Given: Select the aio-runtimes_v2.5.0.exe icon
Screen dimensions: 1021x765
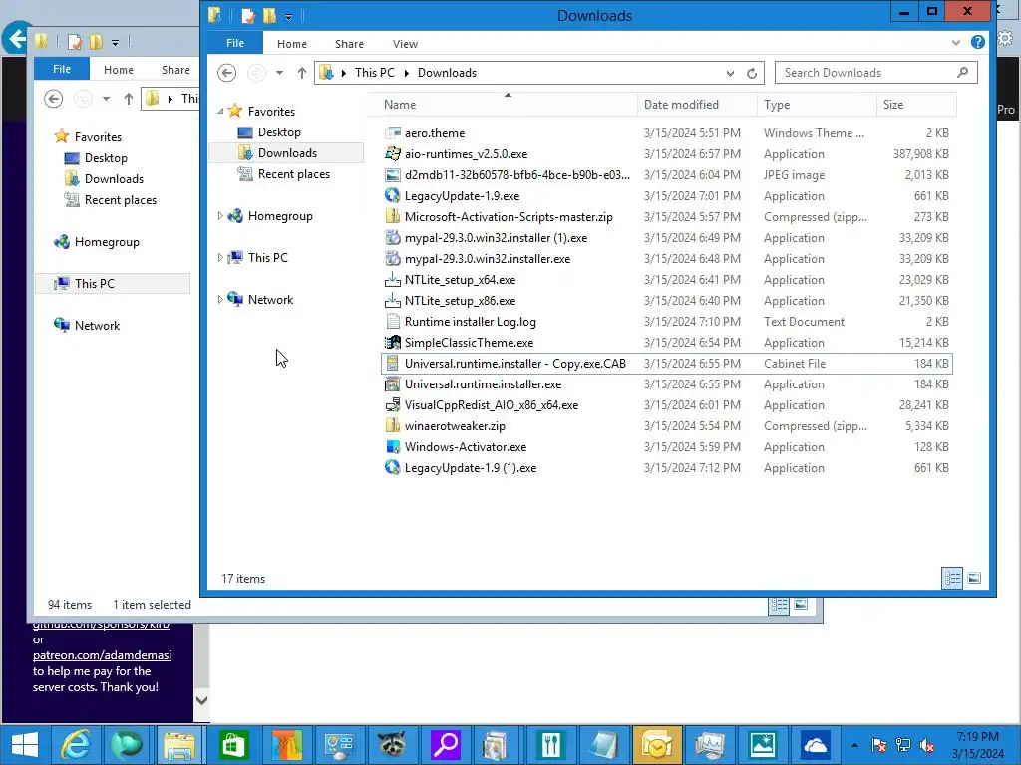Looking at the screenshot, I should pos(392,154).
